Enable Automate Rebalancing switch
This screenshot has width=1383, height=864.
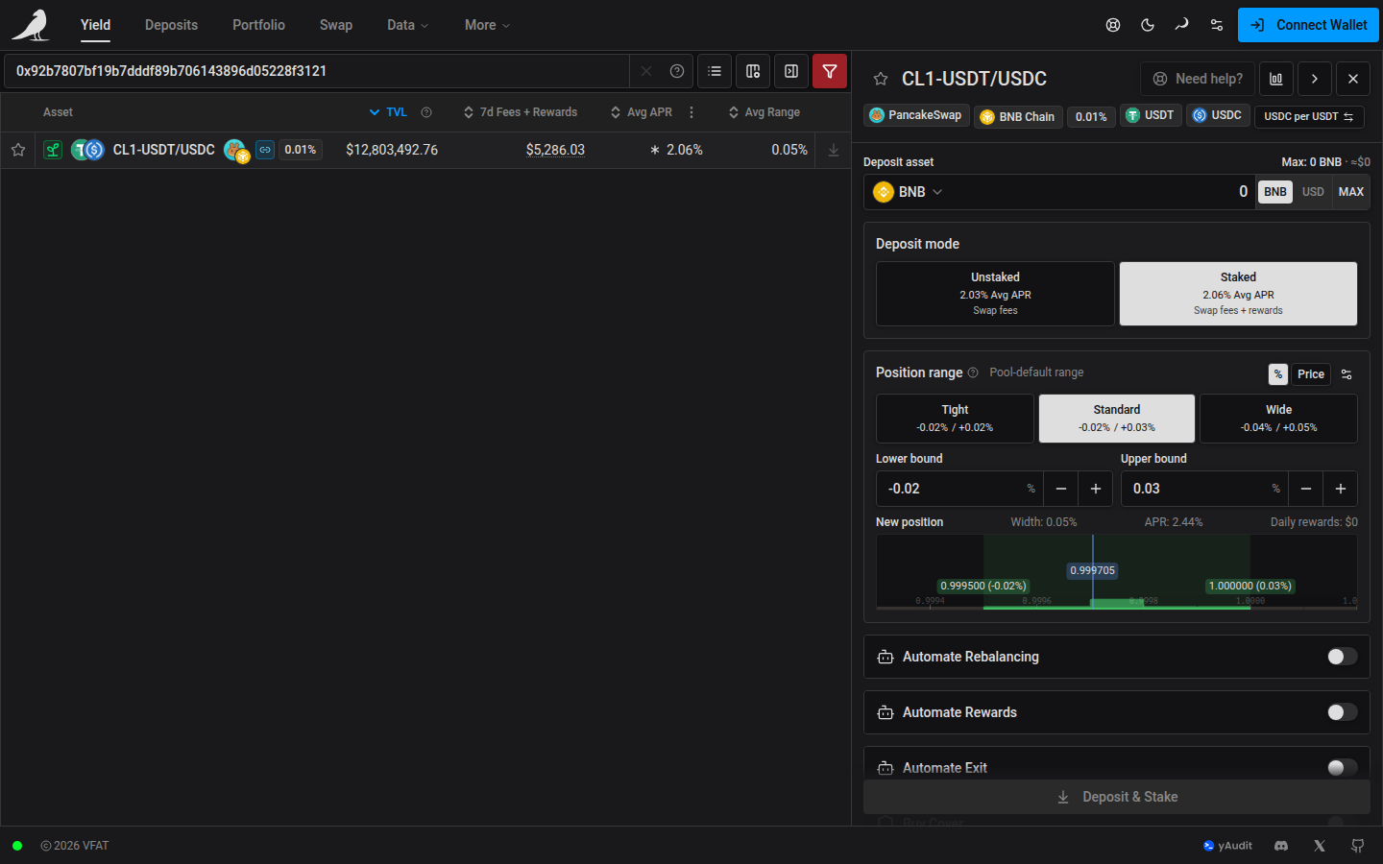click(x=1342, y=657)
